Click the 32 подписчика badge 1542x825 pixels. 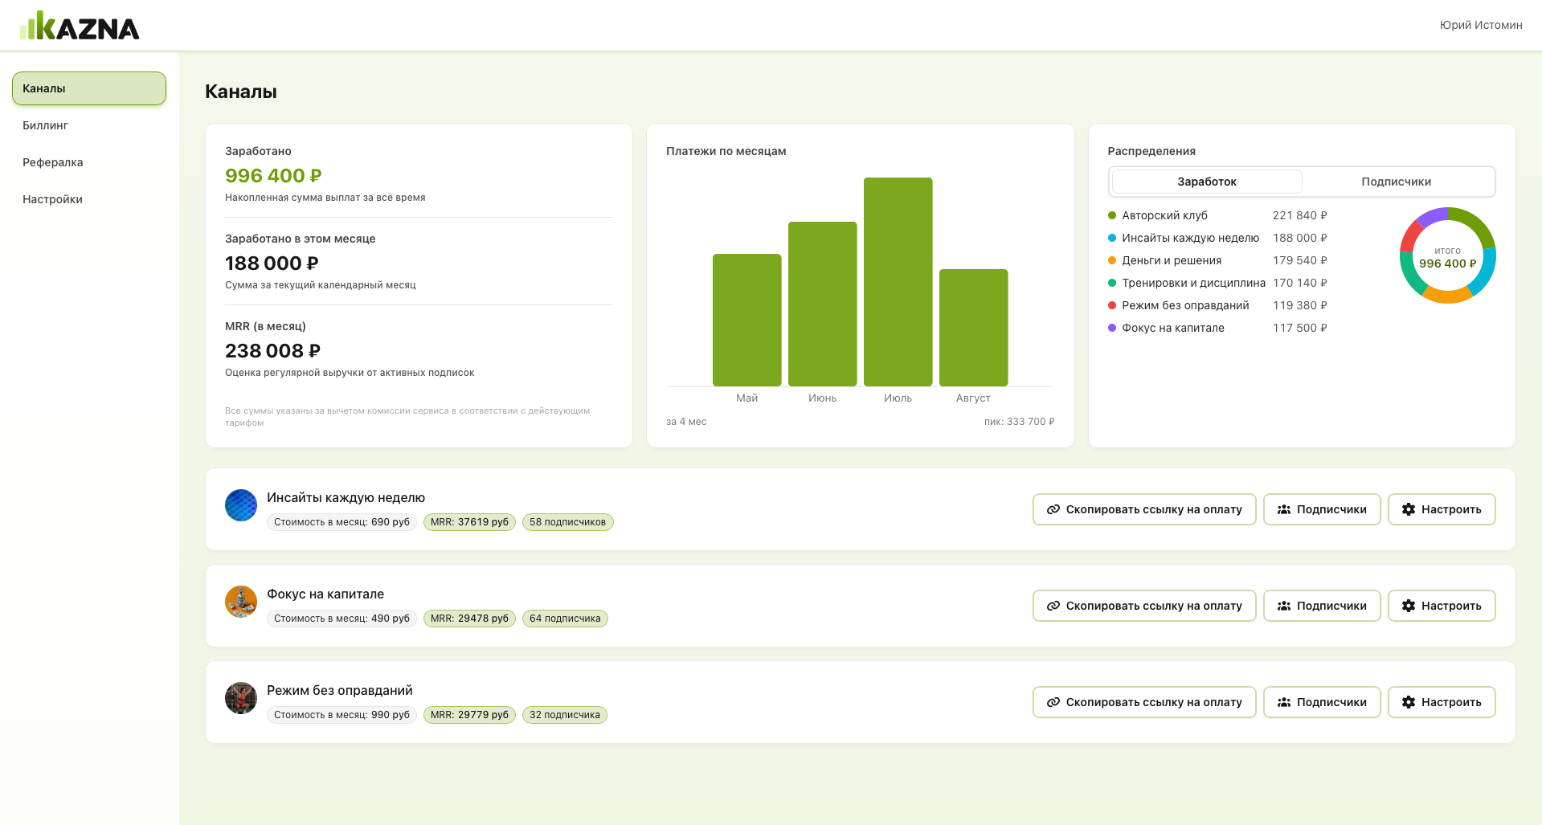coord(565,715)
